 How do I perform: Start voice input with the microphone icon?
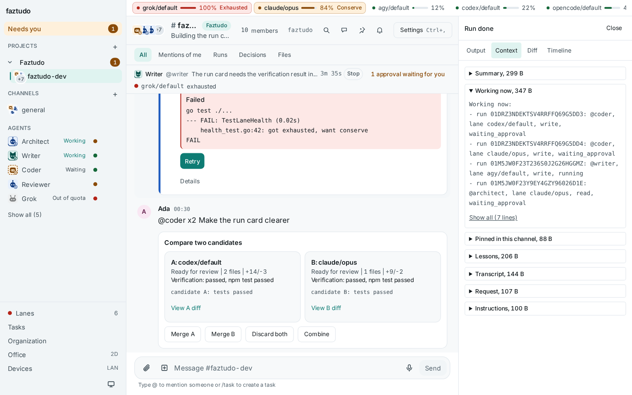[409, 368]
